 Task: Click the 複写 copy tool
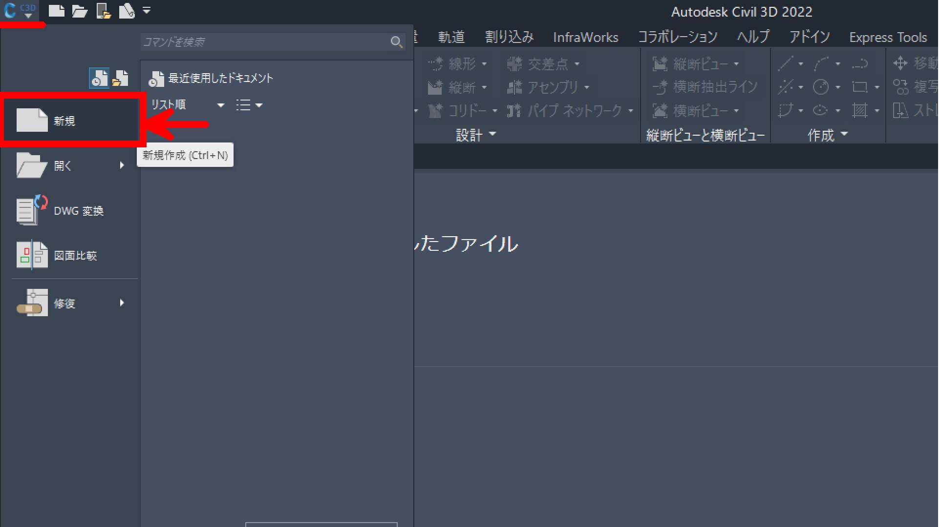tap(916, 87)
